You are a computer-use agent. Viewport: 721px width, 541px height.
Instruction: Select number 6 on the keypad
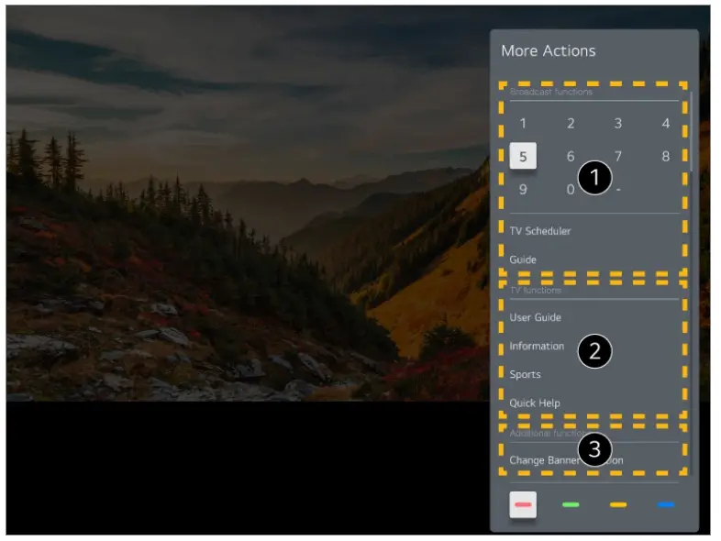coord(571,156)
